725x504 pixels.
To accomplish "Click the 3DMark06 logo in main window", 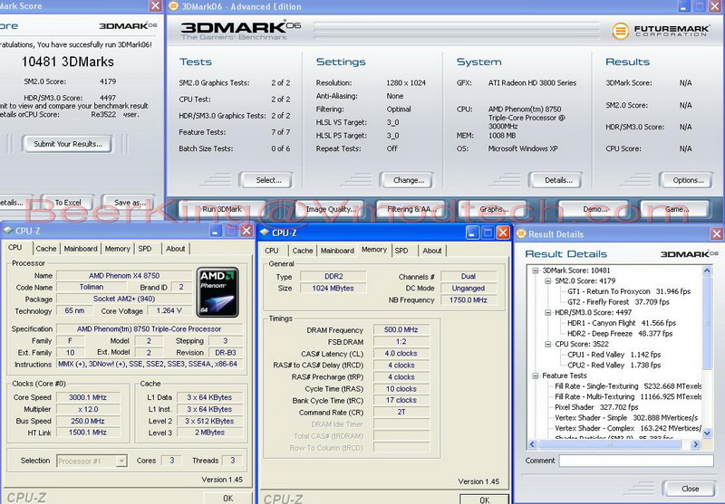I will [240, 31].
